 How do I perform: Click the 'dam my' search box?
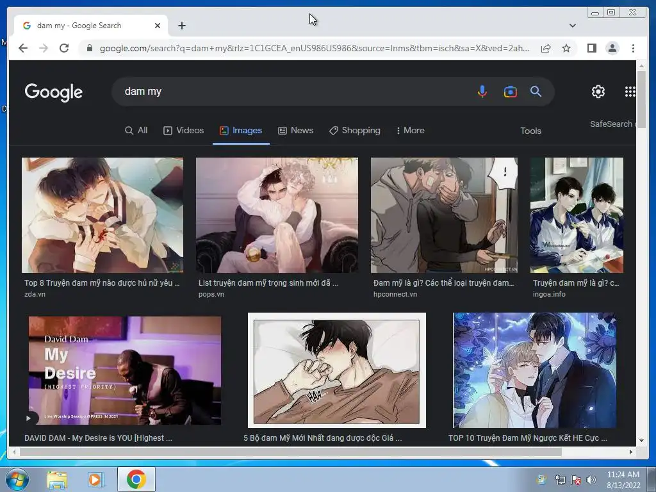[293, 91]
